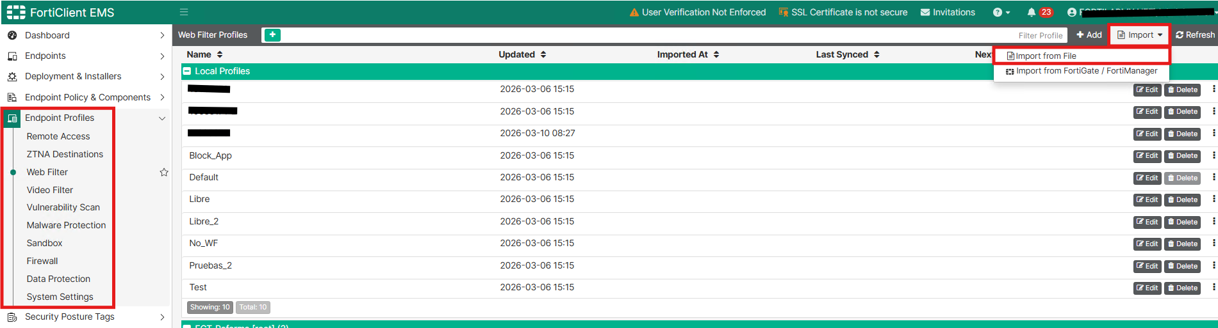
Task: Open System Settings profiles
Action: pyautogui.click(x=60, y=297)
